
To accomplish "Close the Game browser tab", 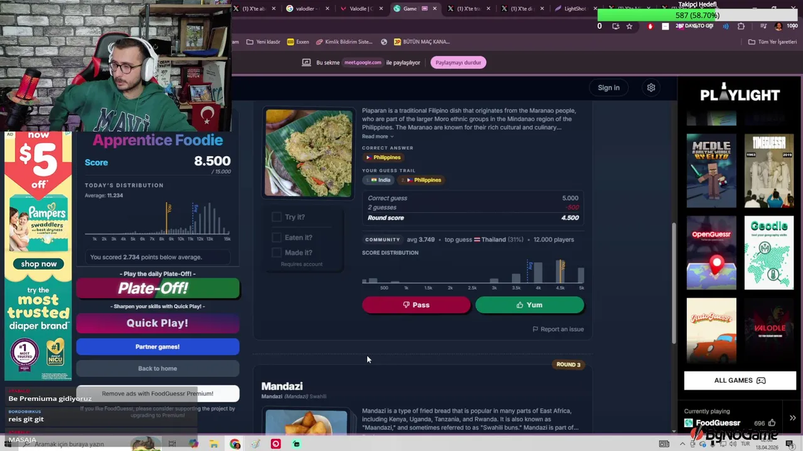I will [x=435, y=9].
